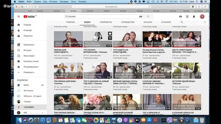221x124 pixels.
Task: Open ТРЕНДЫ ОСЕНИ 2019 thumbnail
Action: 98,102
